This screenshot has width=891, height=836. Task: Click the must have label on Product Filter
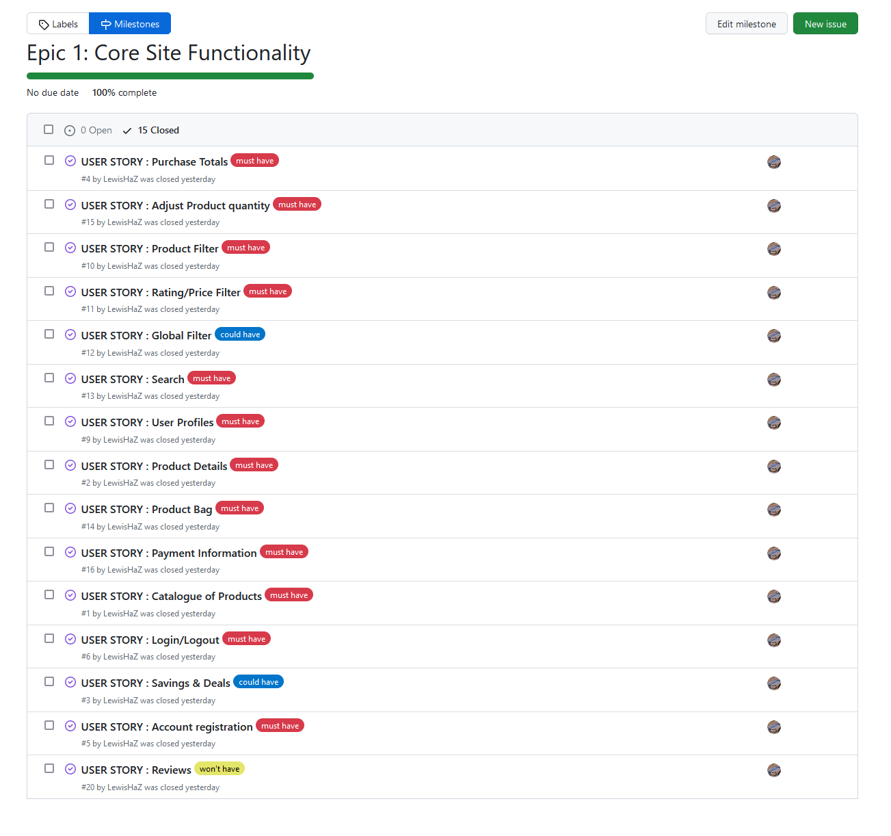[246, 248]
